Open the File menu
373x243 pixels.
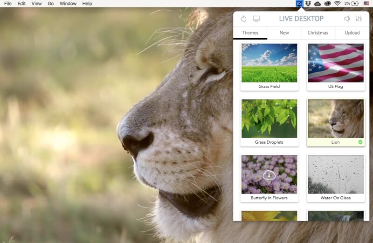(x=8, y=4)
